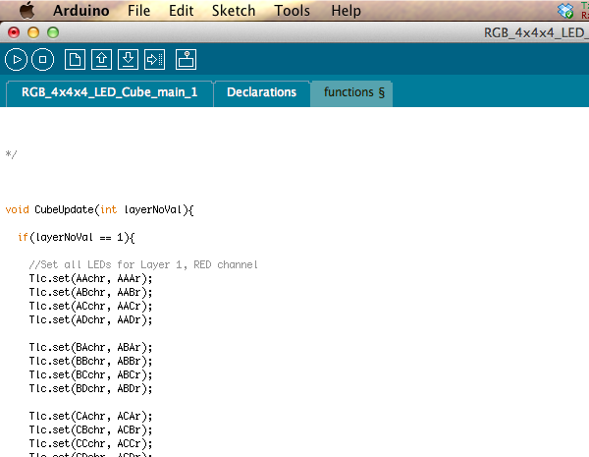Click the line 'Tlc.set(BCchr, ABCr);'
Screen dimensions: 589x457
91,374
